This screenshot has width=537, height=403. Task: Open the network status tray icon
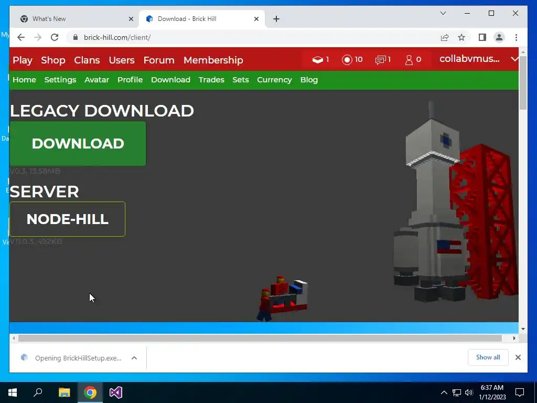[457, 393]
